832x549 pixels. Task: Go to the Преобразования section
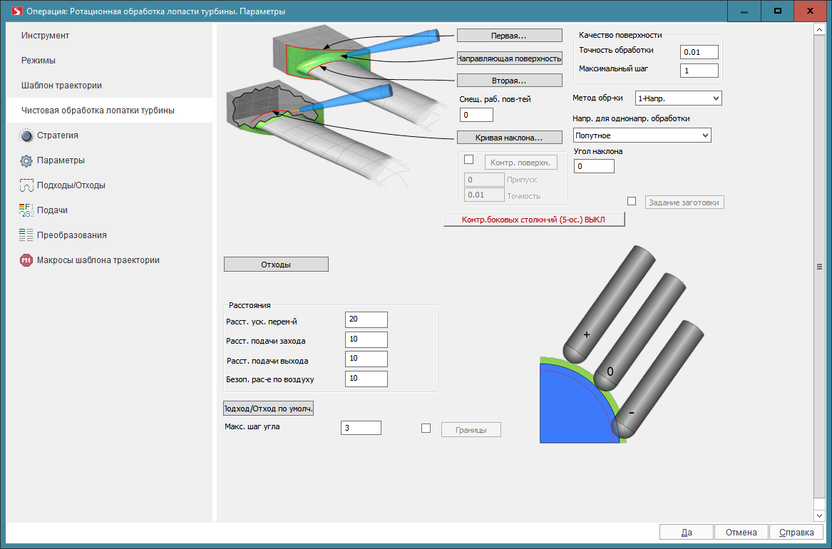(x=71, y=235)
